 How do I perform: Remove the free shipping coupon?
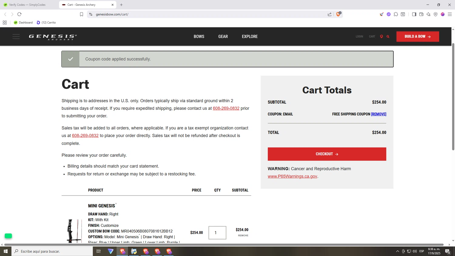379,114
